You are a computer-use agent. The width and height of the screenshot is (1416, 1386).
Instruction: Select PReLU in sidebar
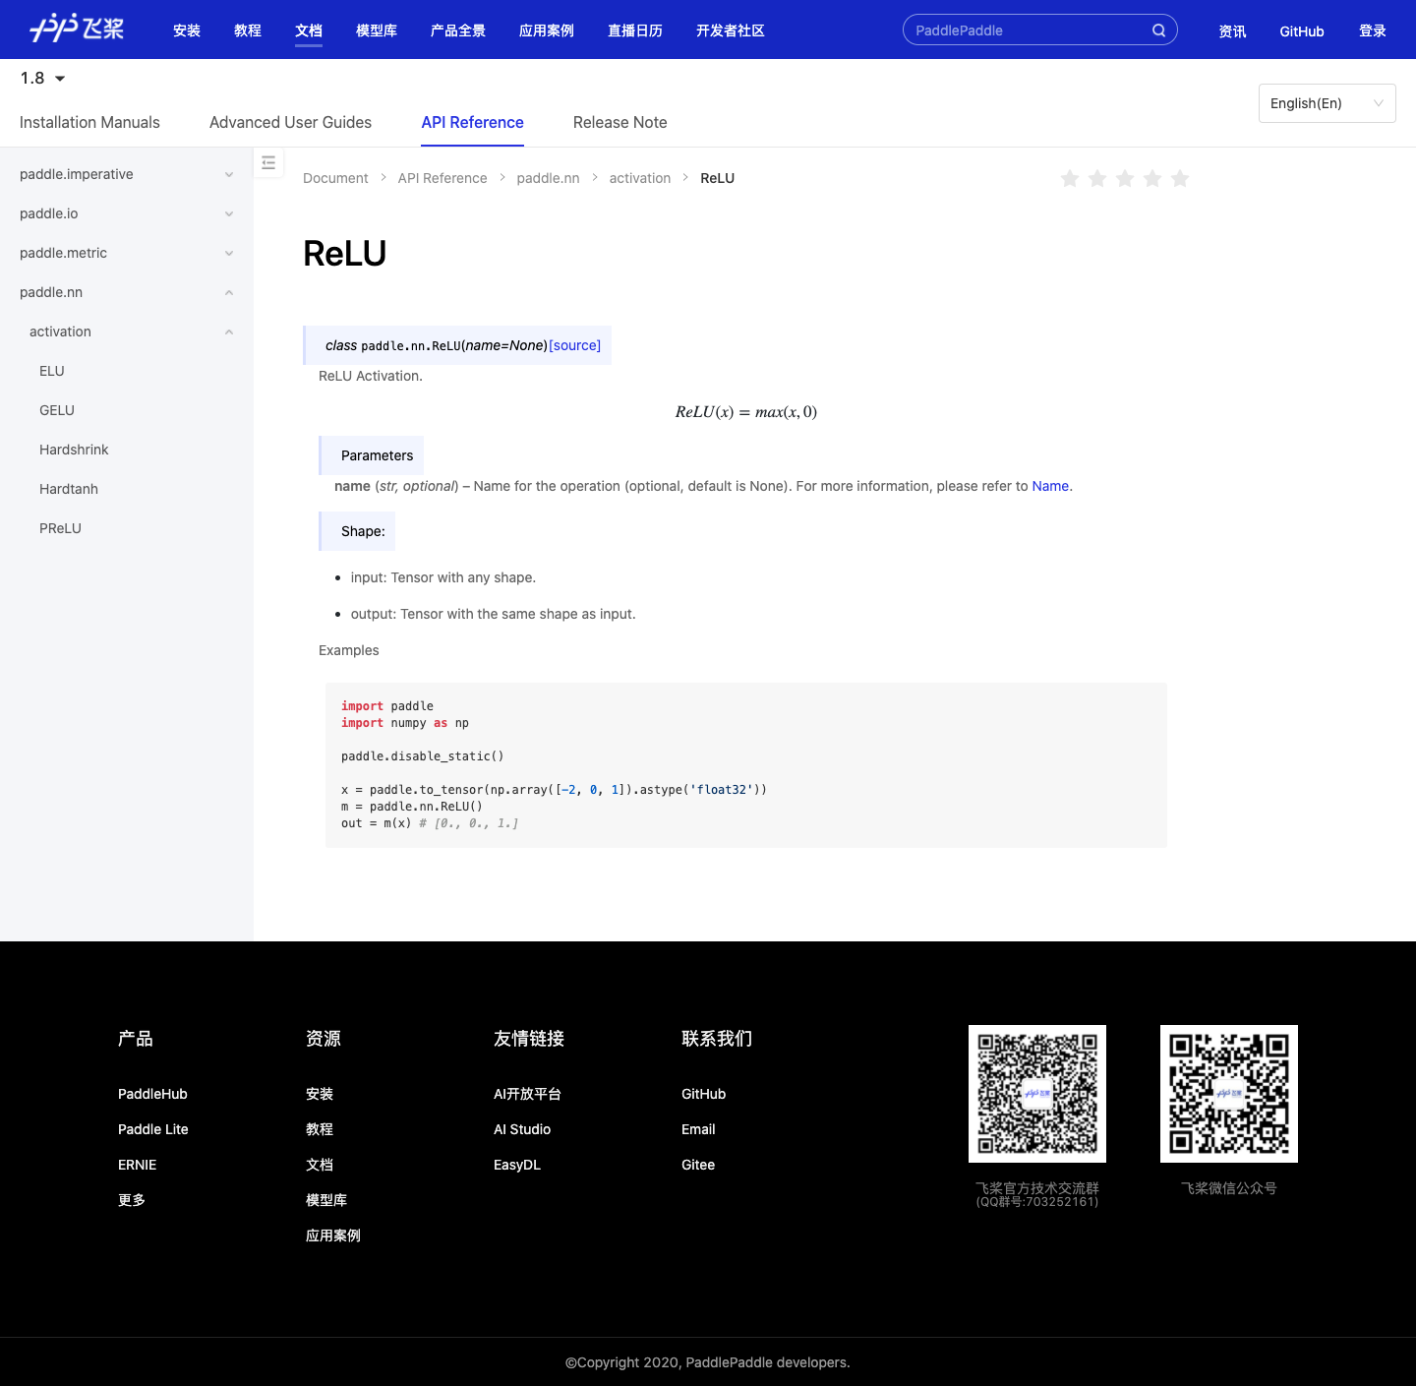tap(60, 528)
